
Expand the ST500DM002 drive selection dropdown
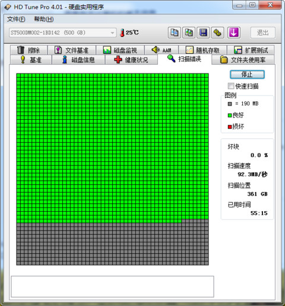coord(62,33)
